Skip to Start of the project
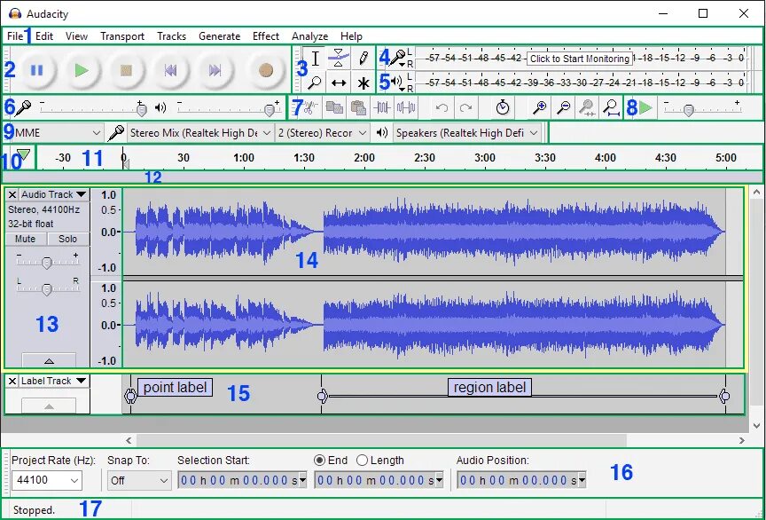Screen dimensions: 766x520 click(170, 70)
